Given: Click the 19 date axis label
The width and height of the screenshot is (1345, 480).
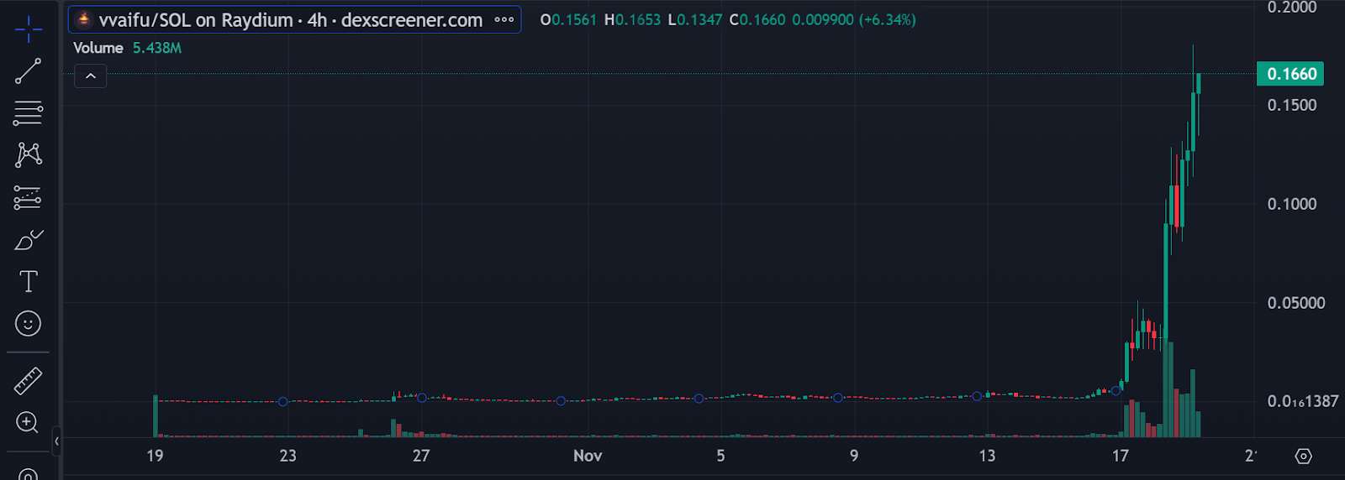Looking at the screenshot, I should point(155,456).
